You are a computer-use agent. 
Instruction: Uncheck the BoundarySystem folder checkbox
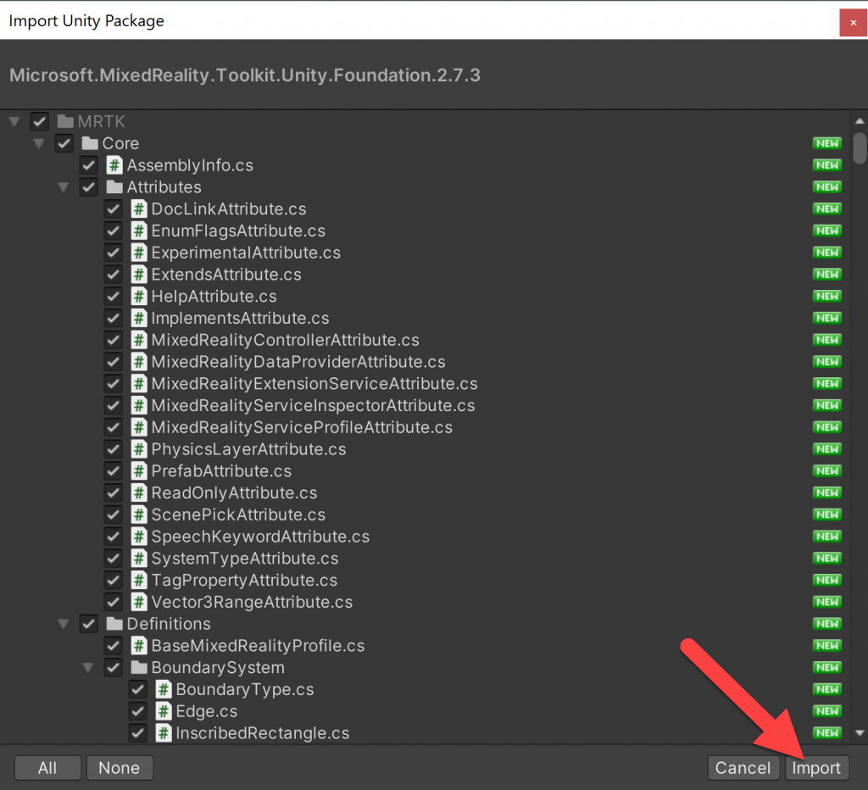[113, 668]
